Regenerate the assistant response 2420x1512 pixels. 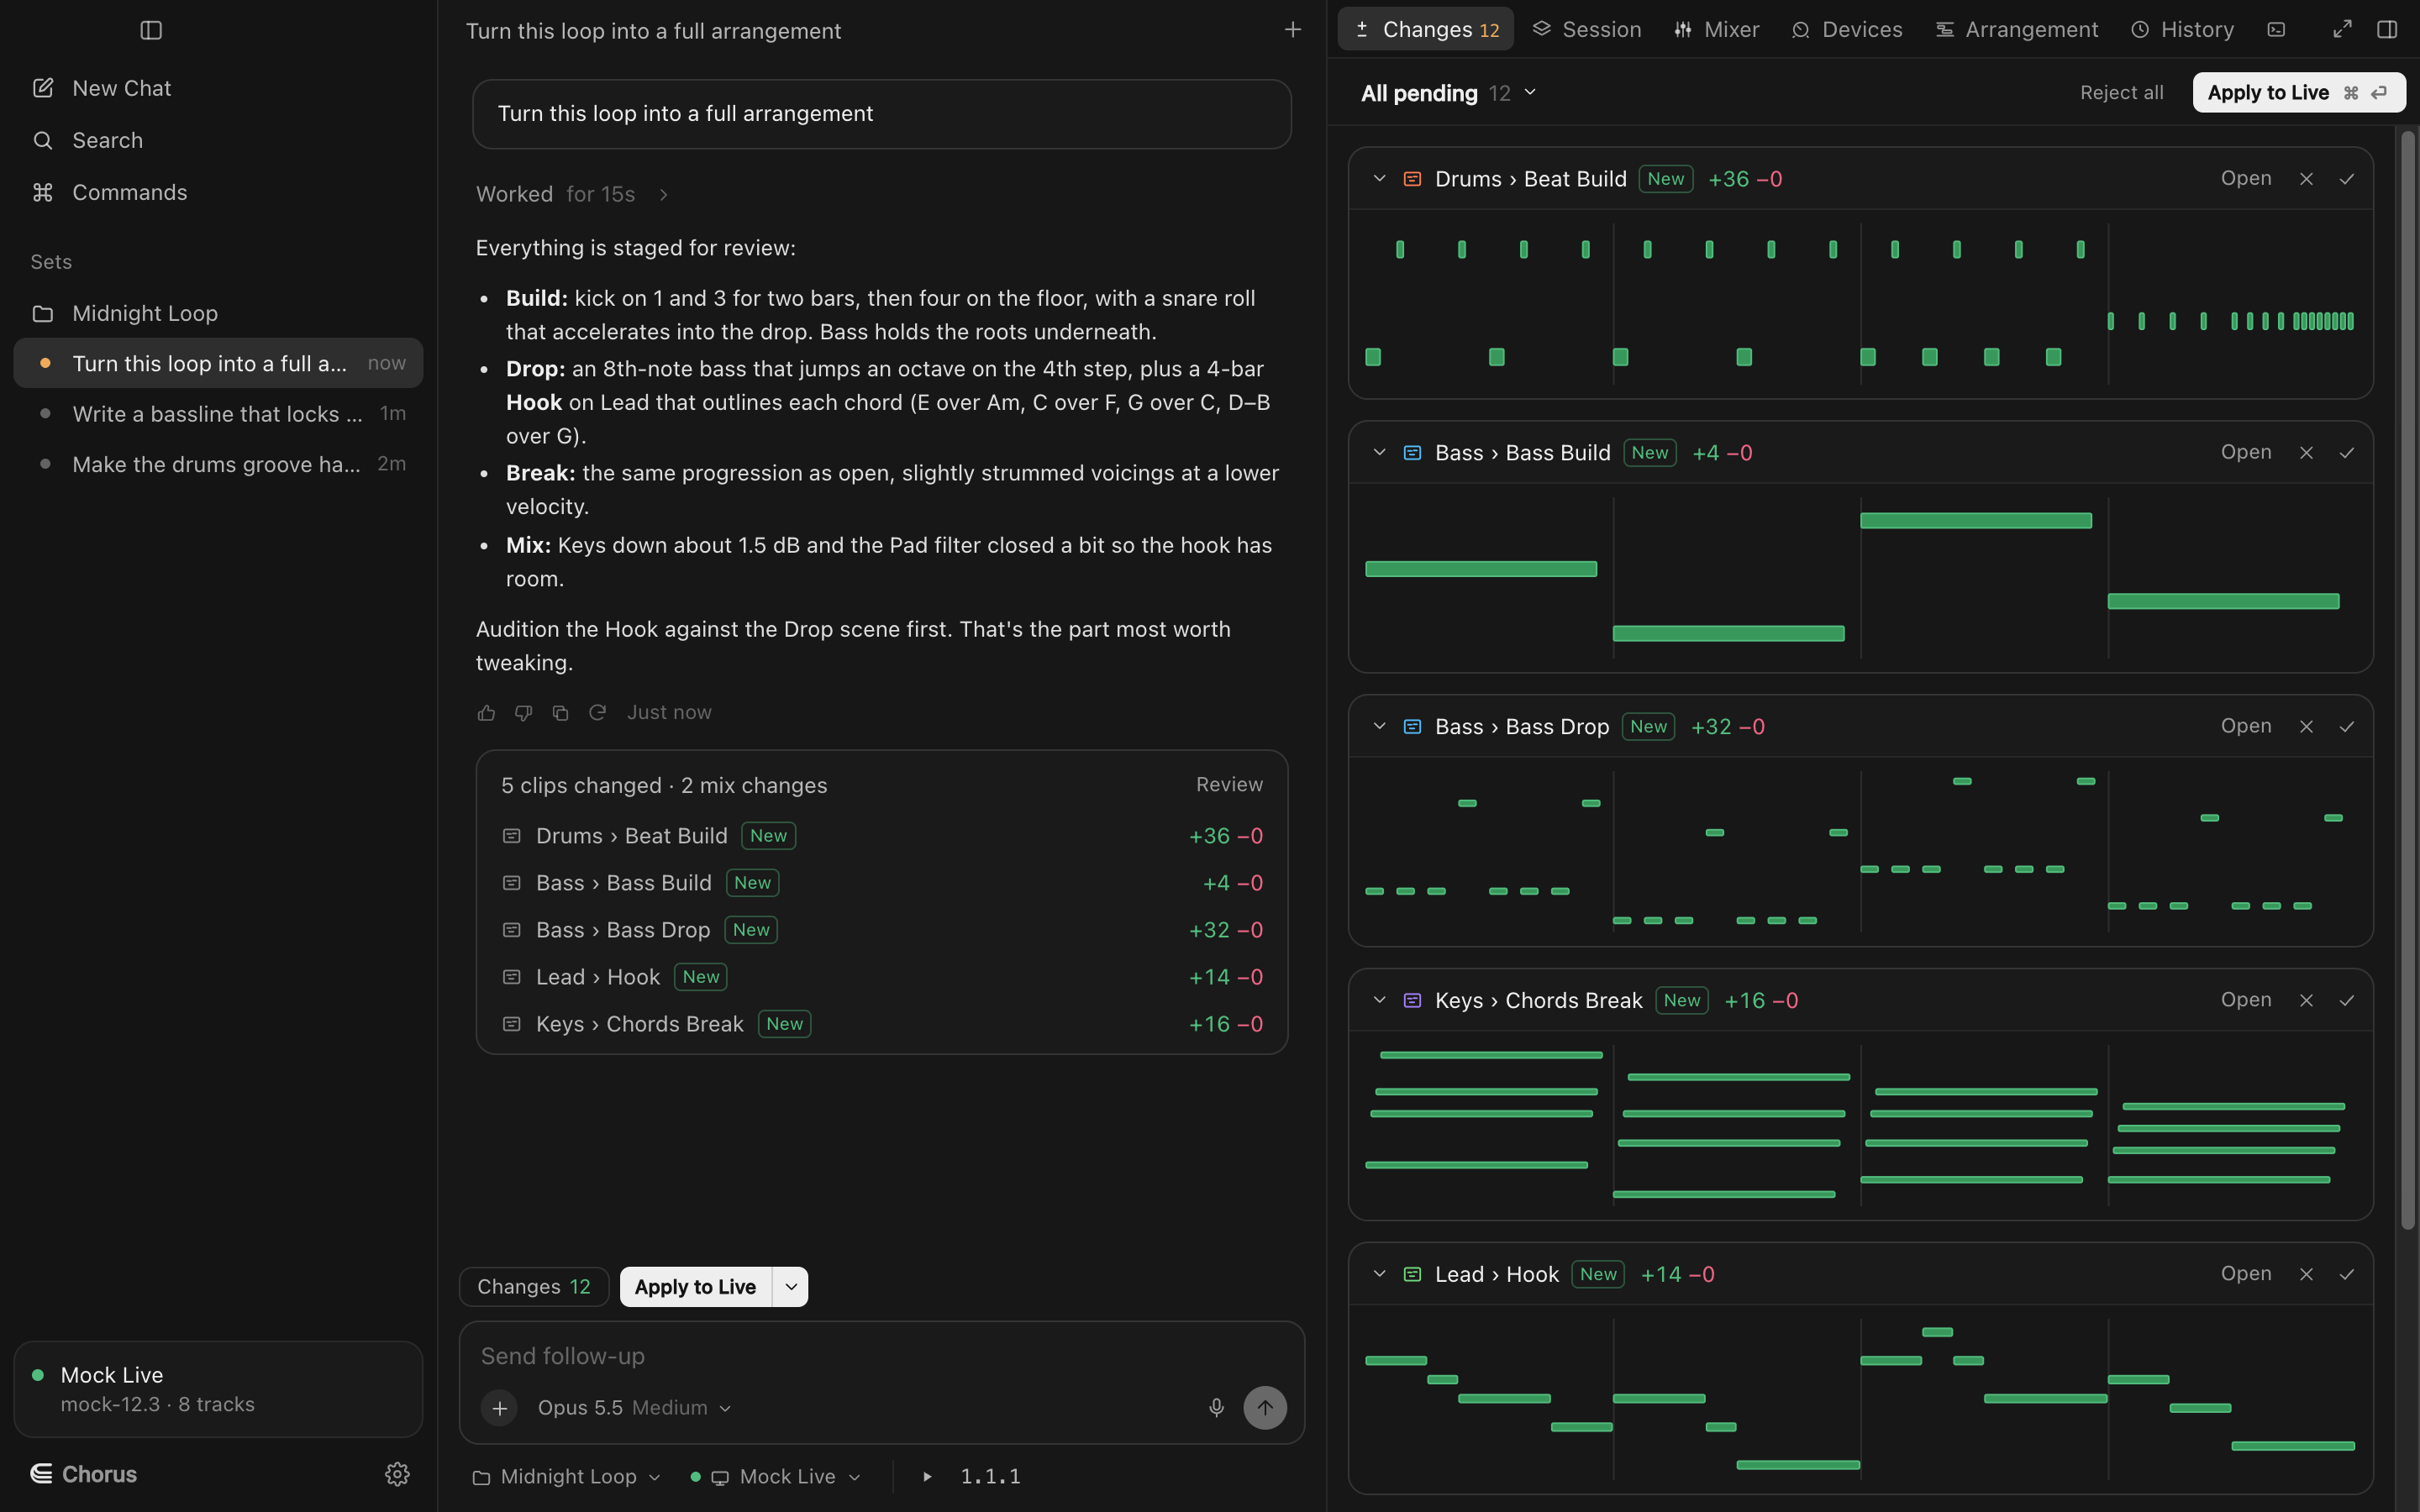coord(597,712)
